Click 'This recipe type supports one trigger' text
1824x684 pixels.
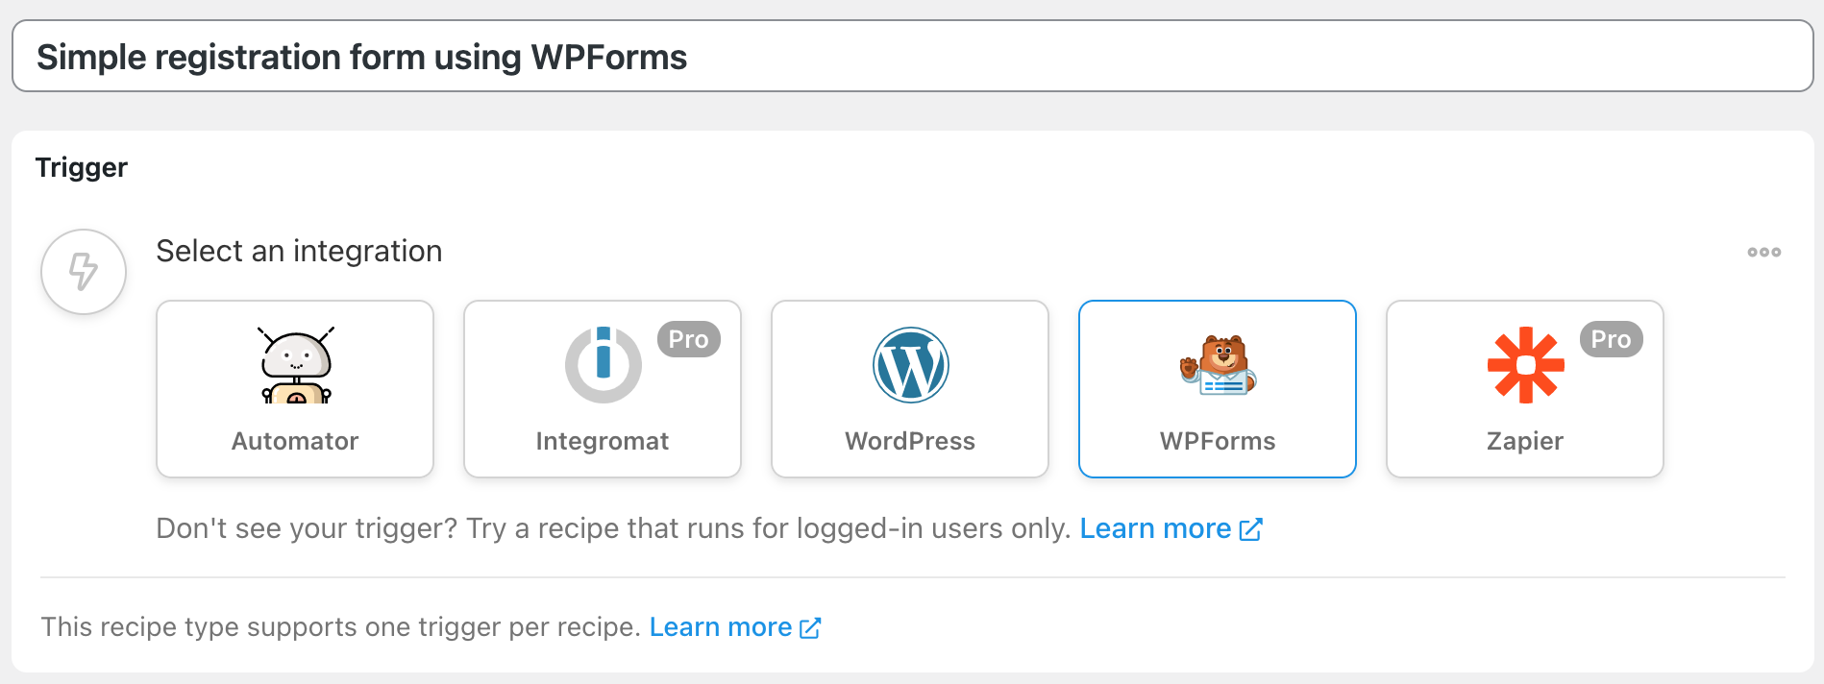341,627
